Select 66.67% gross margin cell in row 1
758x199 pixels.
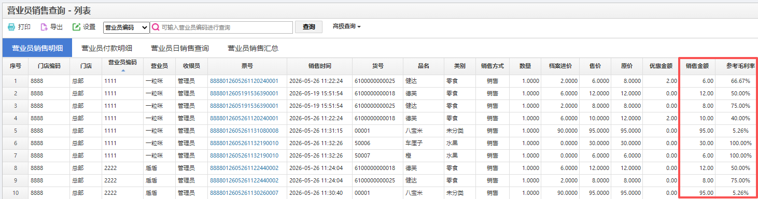737,81
